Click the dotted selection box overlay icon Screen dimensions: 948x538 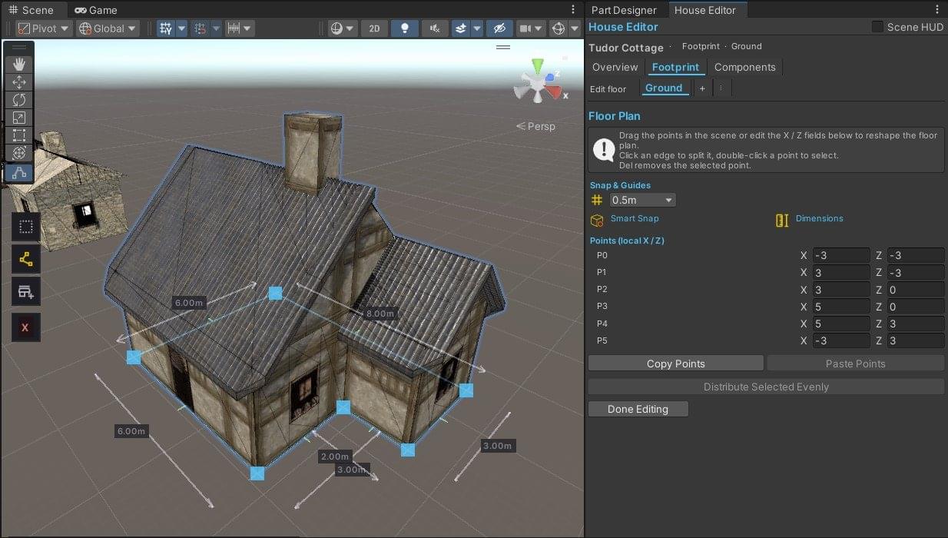point(26,227)
